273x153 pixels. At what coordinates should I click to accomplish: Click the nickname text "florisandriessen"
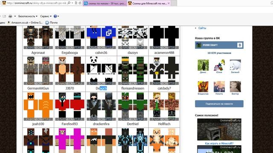click(x=133, y=88)
